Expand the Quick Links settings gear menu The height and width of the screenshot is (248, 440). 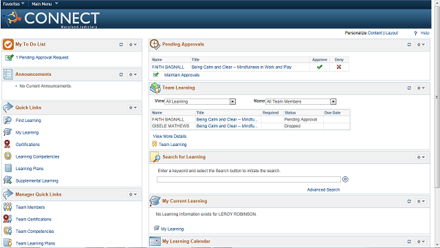click(x=133, y=107)
